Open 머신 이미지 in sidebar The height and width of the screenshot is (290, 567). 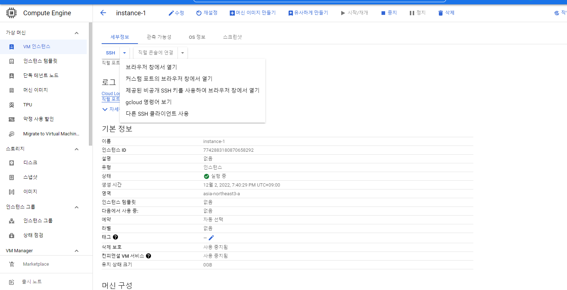point(44,90)
